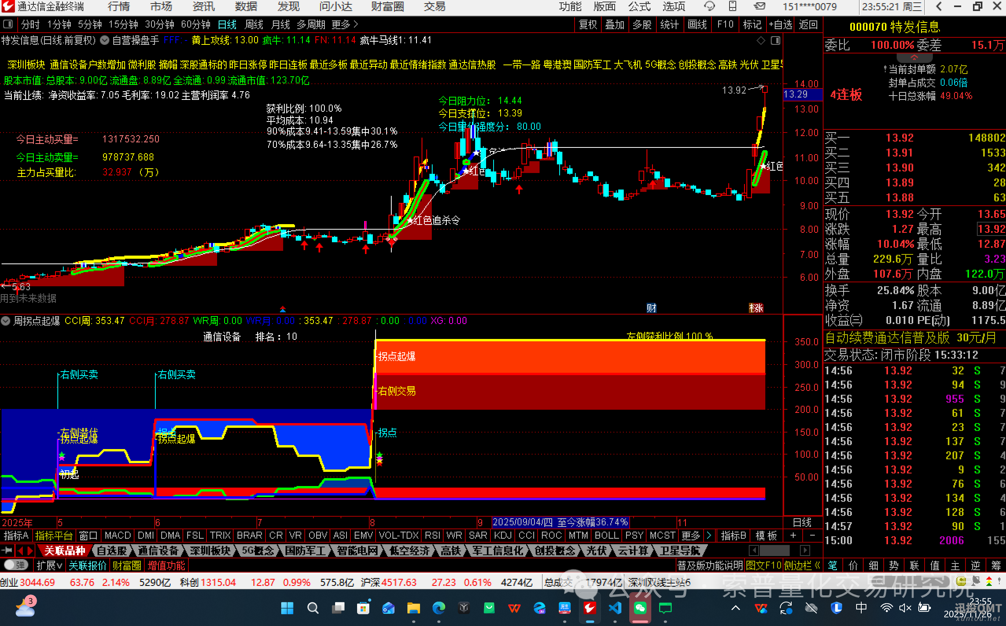Toggle 复权 price adjustment
This screenshot has width=1006, height=626.
(x=588, y=24)
